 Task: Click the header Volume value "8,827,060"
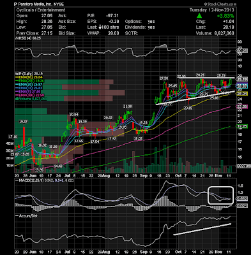pyautogui.click(x=224, y=33)
